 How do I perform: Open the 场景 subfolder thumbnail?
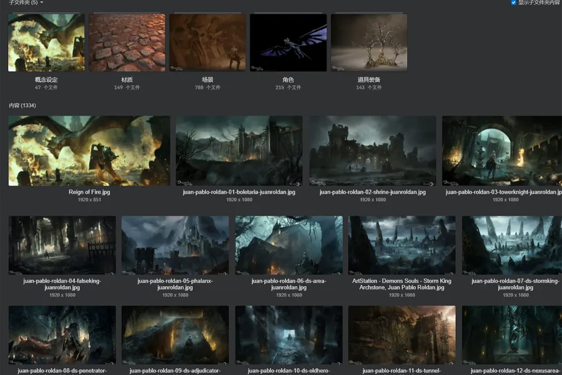(x=207, y=42)
